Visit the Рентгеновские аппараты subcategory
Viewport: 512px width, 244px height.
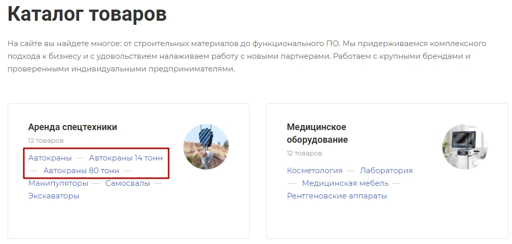tap(337, 196)
